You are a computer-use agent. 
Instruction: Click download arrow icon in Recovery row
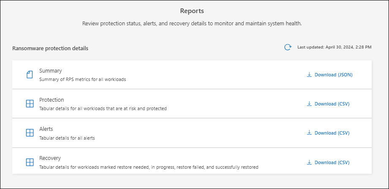pos(309,162)
